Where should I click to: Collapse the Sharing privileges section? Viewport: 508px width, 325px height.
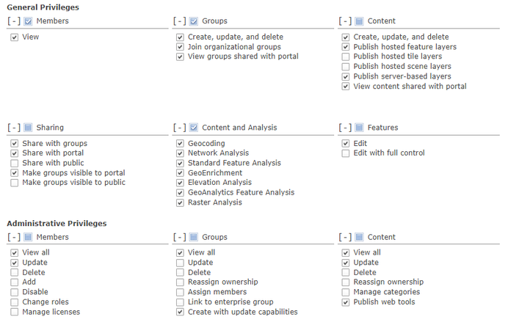14,128
